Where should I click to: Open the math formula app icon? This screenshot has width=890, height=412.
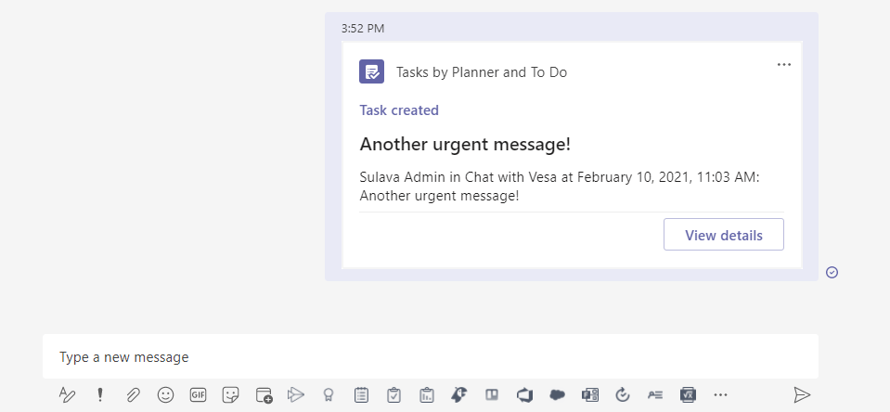[x=688, y=394]
